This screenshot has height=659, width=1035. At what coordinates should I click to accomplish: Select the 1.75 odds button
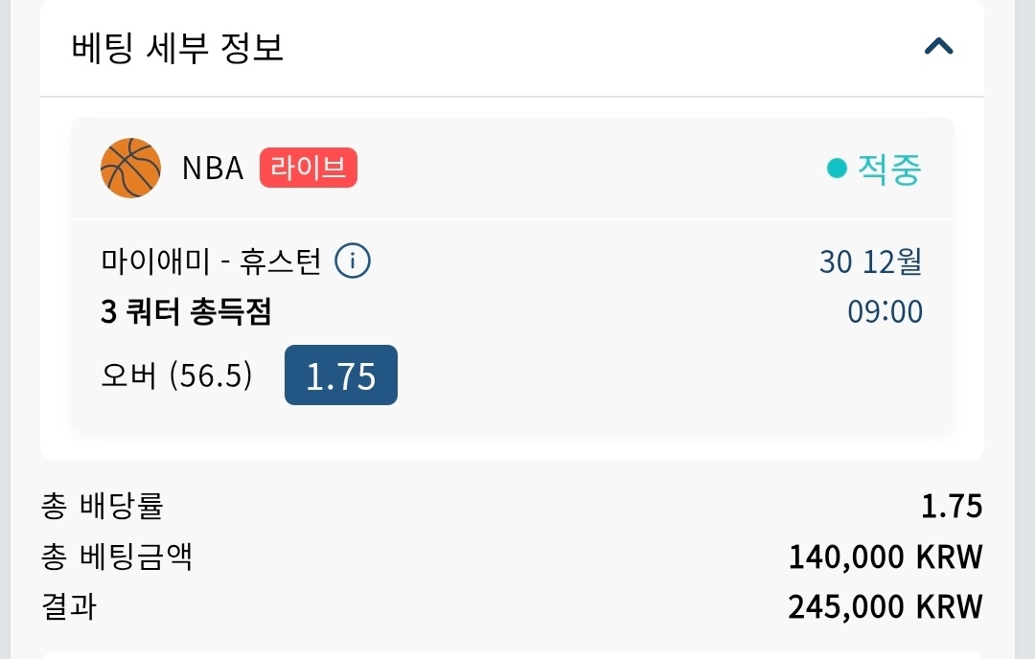click(x=340, y=375)
